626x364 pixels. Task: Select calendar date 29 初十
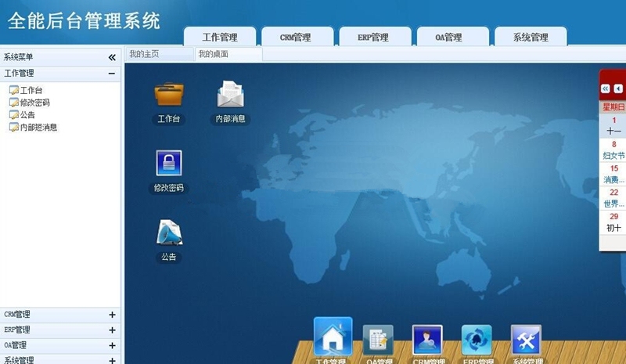point(613,222)
